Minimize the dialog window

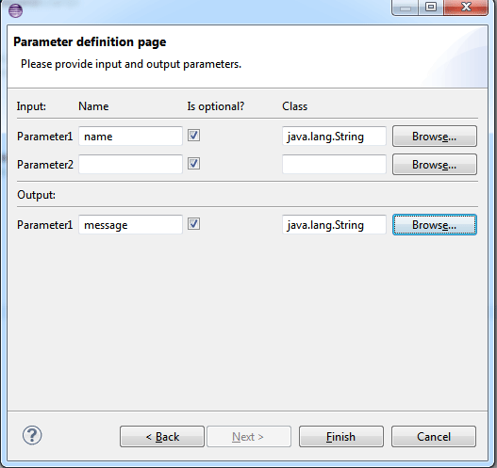coord(406,8)
